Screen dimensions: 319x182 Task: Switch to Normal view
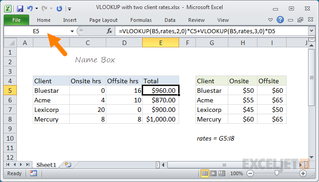[205, 173]
